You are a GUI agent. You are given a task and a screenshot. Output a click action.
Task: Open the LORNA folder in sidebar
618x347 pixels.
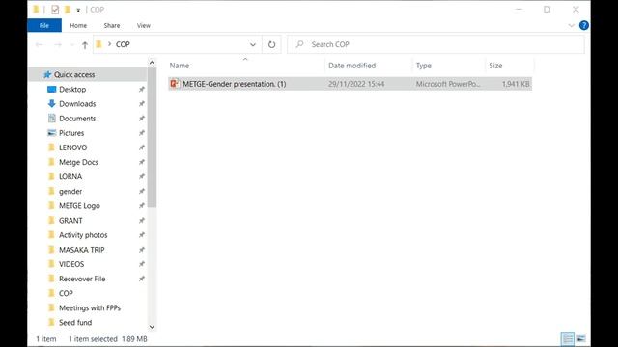70,176
